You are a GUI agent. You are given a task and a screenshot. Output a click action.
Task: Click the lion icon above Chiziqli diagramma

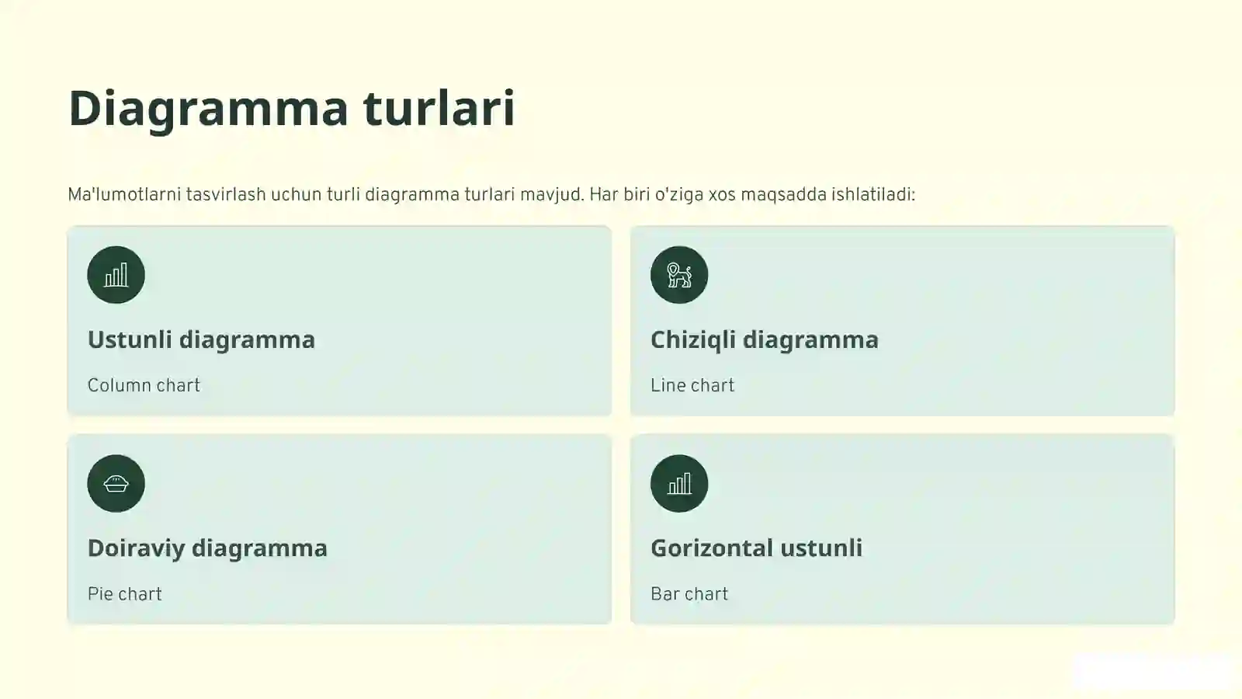(679, 275)
